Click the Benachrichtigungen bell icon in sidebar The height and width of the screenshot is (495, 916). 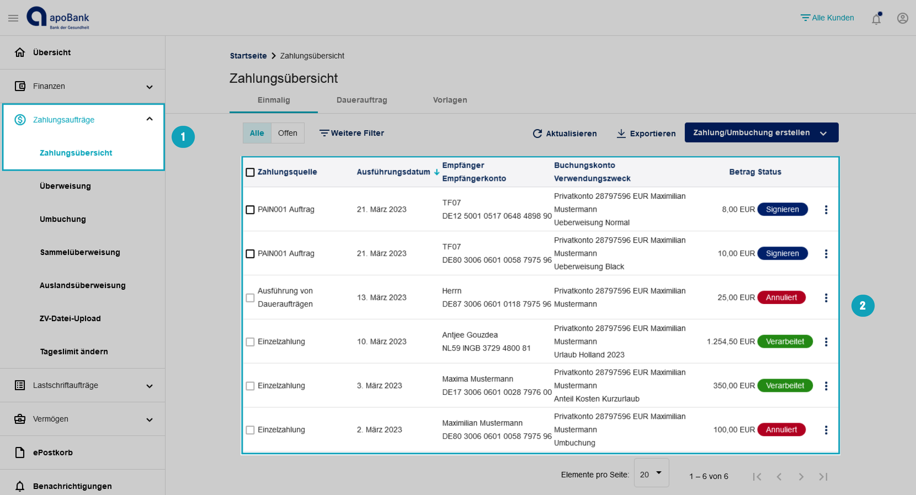pos(20,486)
